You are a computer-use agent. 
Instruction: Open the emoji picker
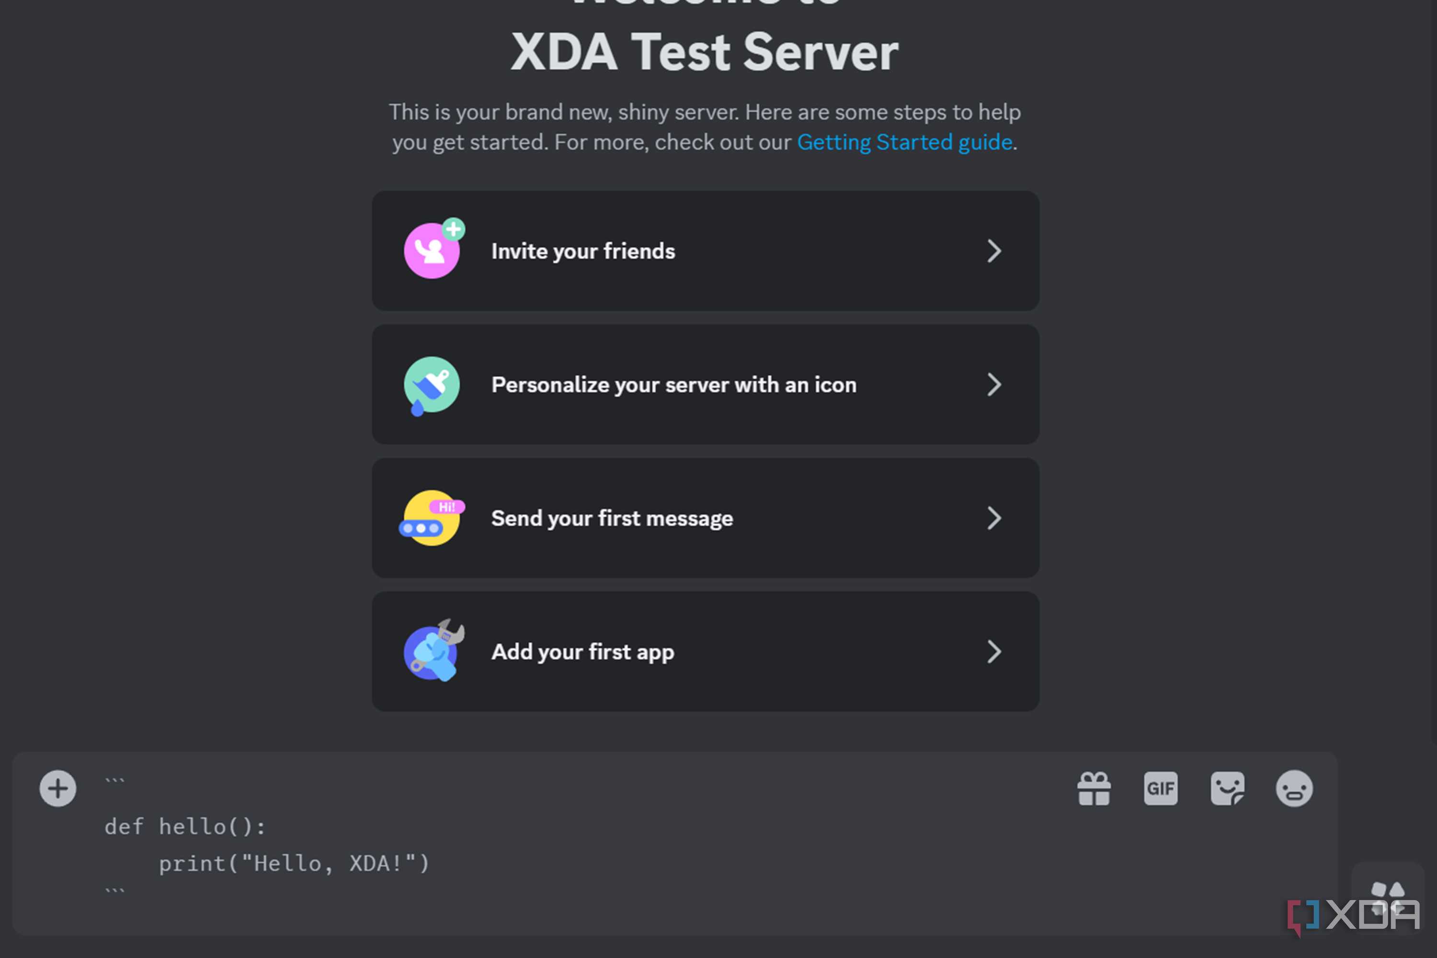click(1294, 788)
